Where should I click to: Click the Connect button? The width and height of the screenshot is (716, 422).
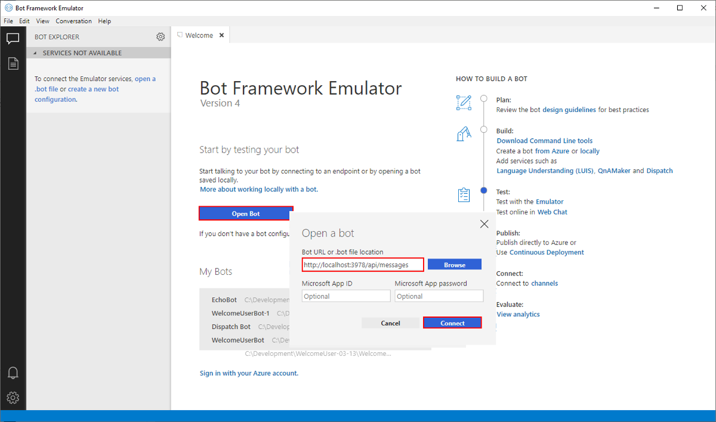[x=452, y=323]
